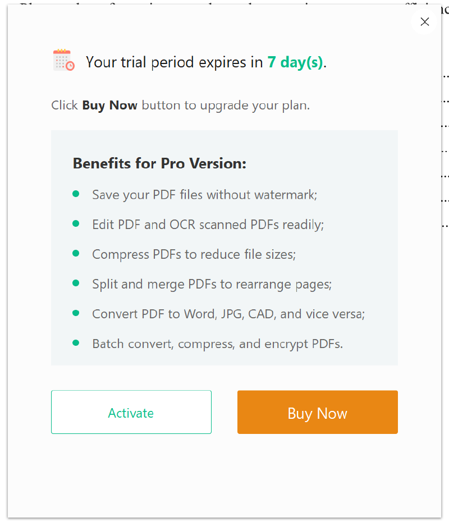Click the Activate button
Image resolution: width=449 pixels, height=526 pixels.
[131, 413]
